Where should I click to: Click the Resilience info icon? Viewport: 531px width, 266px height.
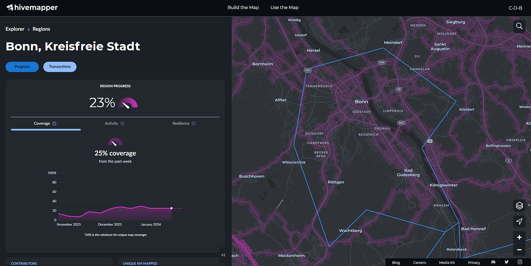point(194,124)
